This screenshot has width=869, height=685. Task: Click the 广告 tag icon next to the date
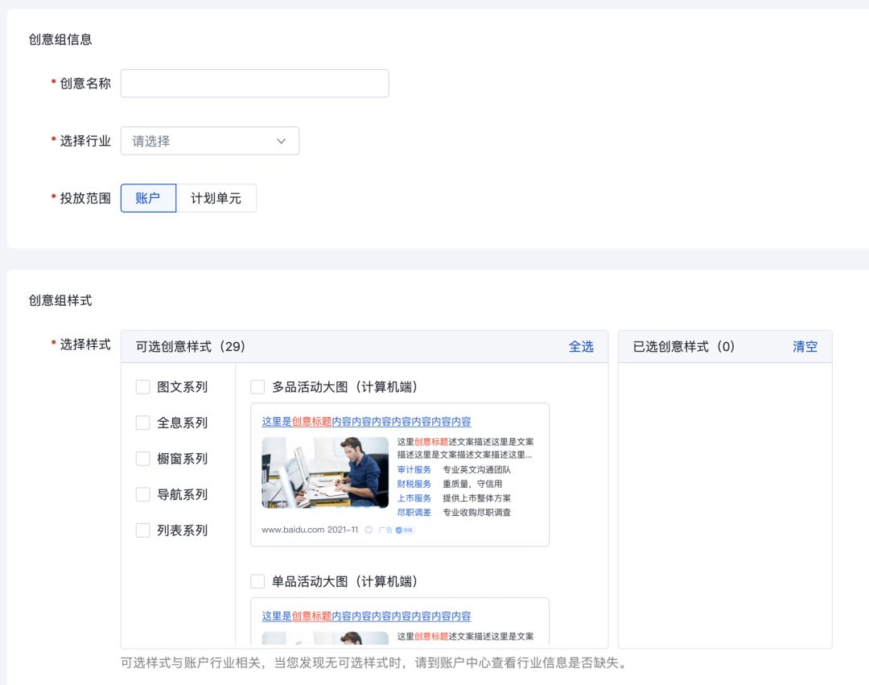[x=382, y=531]
